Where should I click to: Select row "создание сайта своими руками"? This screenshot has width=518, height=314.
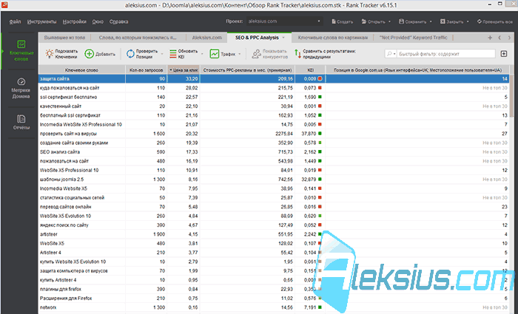click(274, 143)
